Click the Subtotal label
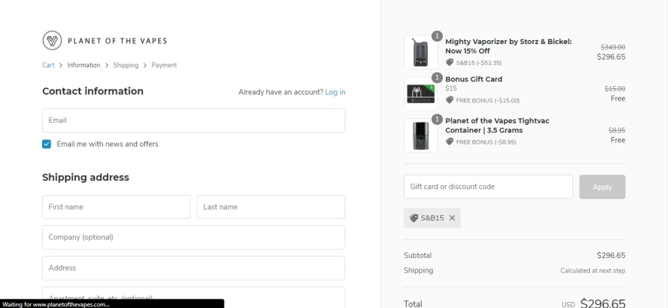The width and height of the screenshot is (668, 308). pos(417,256)
